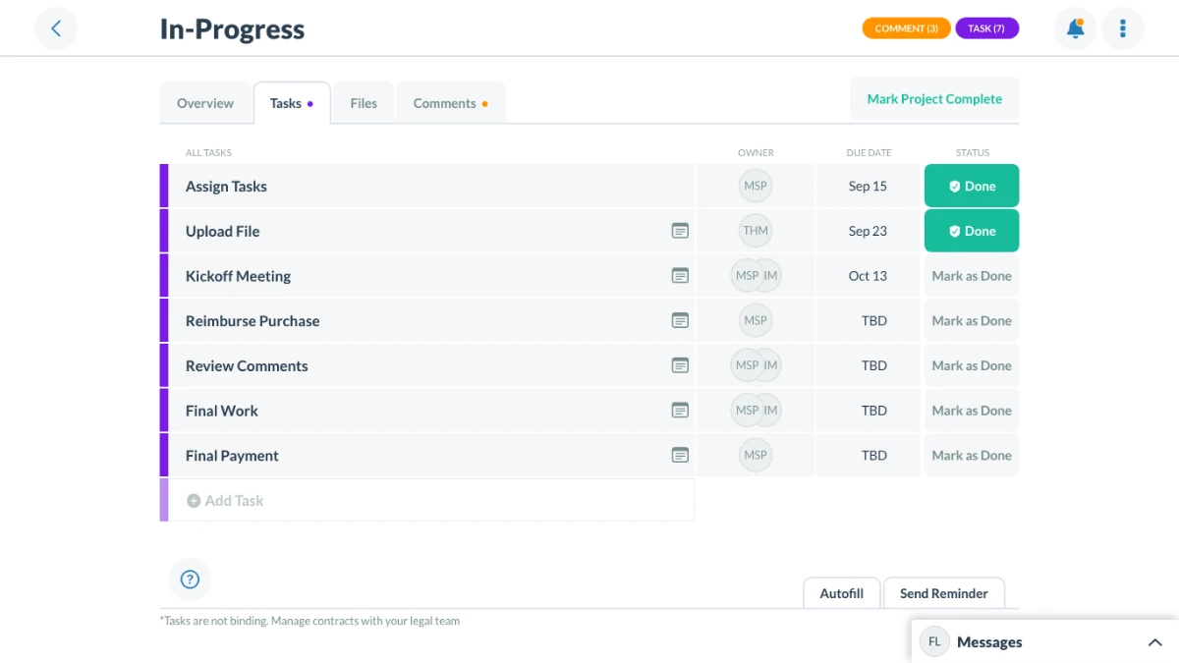Switch to the Overview tab
1179x663 pixels.
205,103
